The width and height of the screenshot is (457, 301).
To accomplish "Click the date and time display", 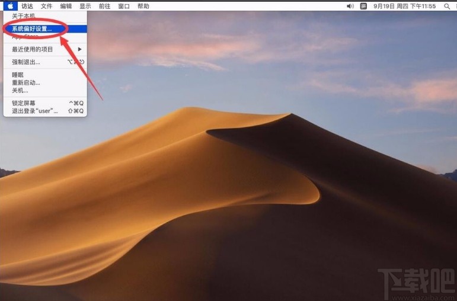I will click(405, 6).
